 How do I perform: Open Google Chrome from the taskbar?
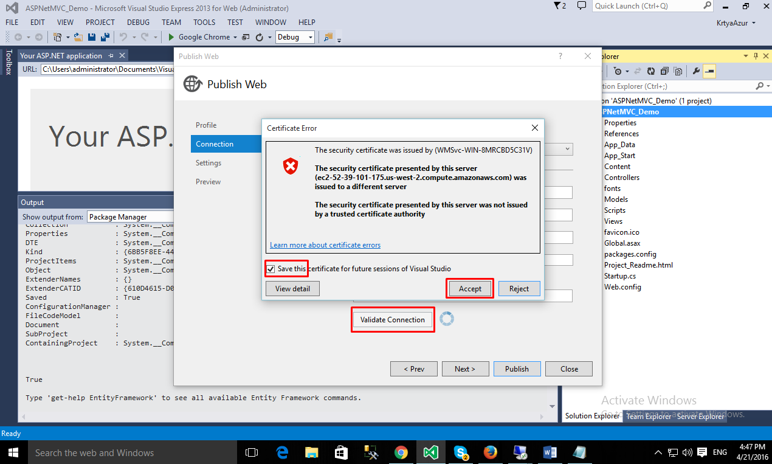click(x=401, y=452)
